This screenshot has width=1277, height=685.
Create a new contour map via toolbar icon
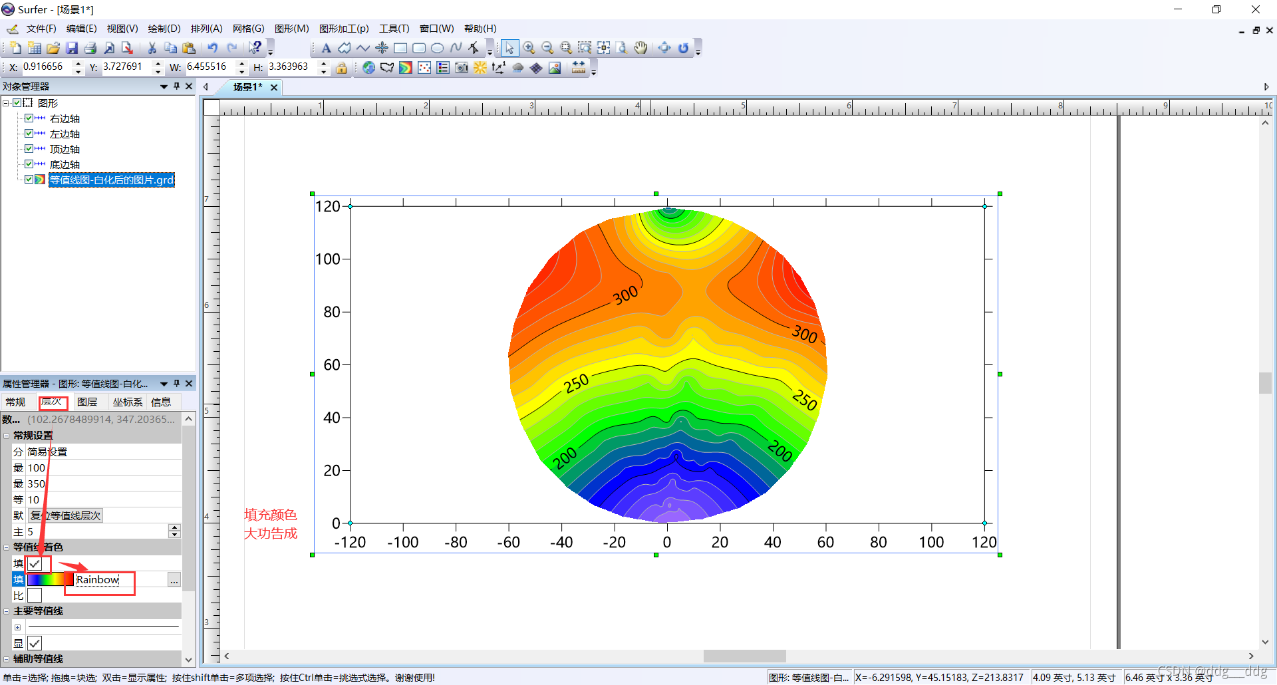coord(405,68)
